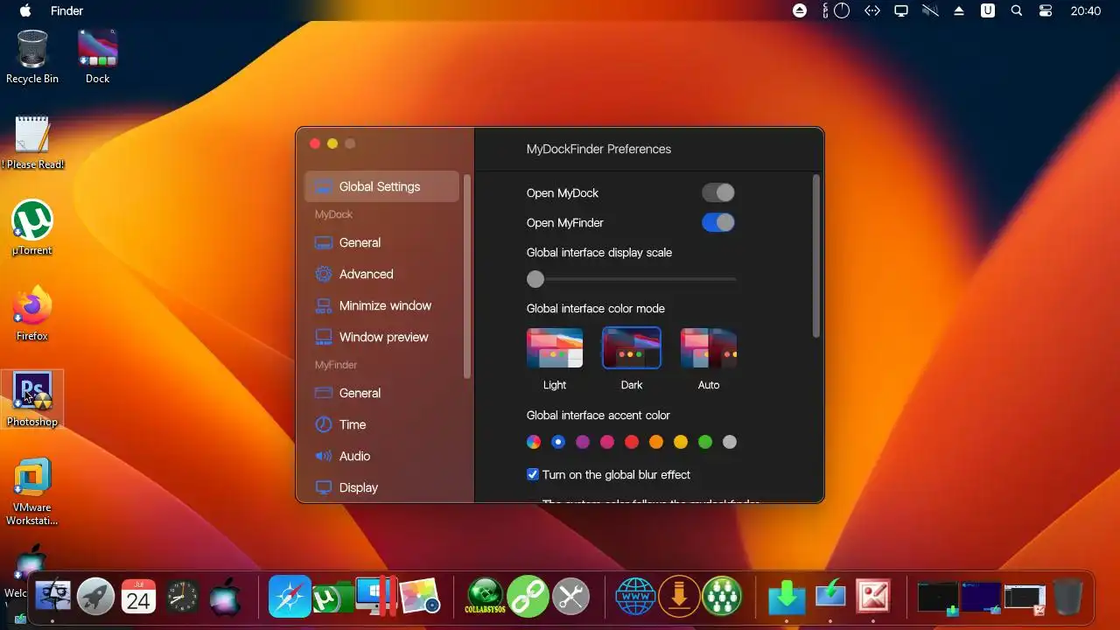Click the preferences content pane scrollbar
1120x630 pixels.
pyautogui.click(x=816, y=255)
